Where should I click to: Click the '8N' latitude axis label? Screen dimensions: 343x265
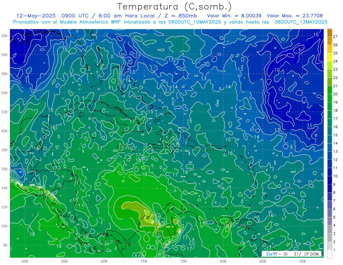click(x=5, y=245)
